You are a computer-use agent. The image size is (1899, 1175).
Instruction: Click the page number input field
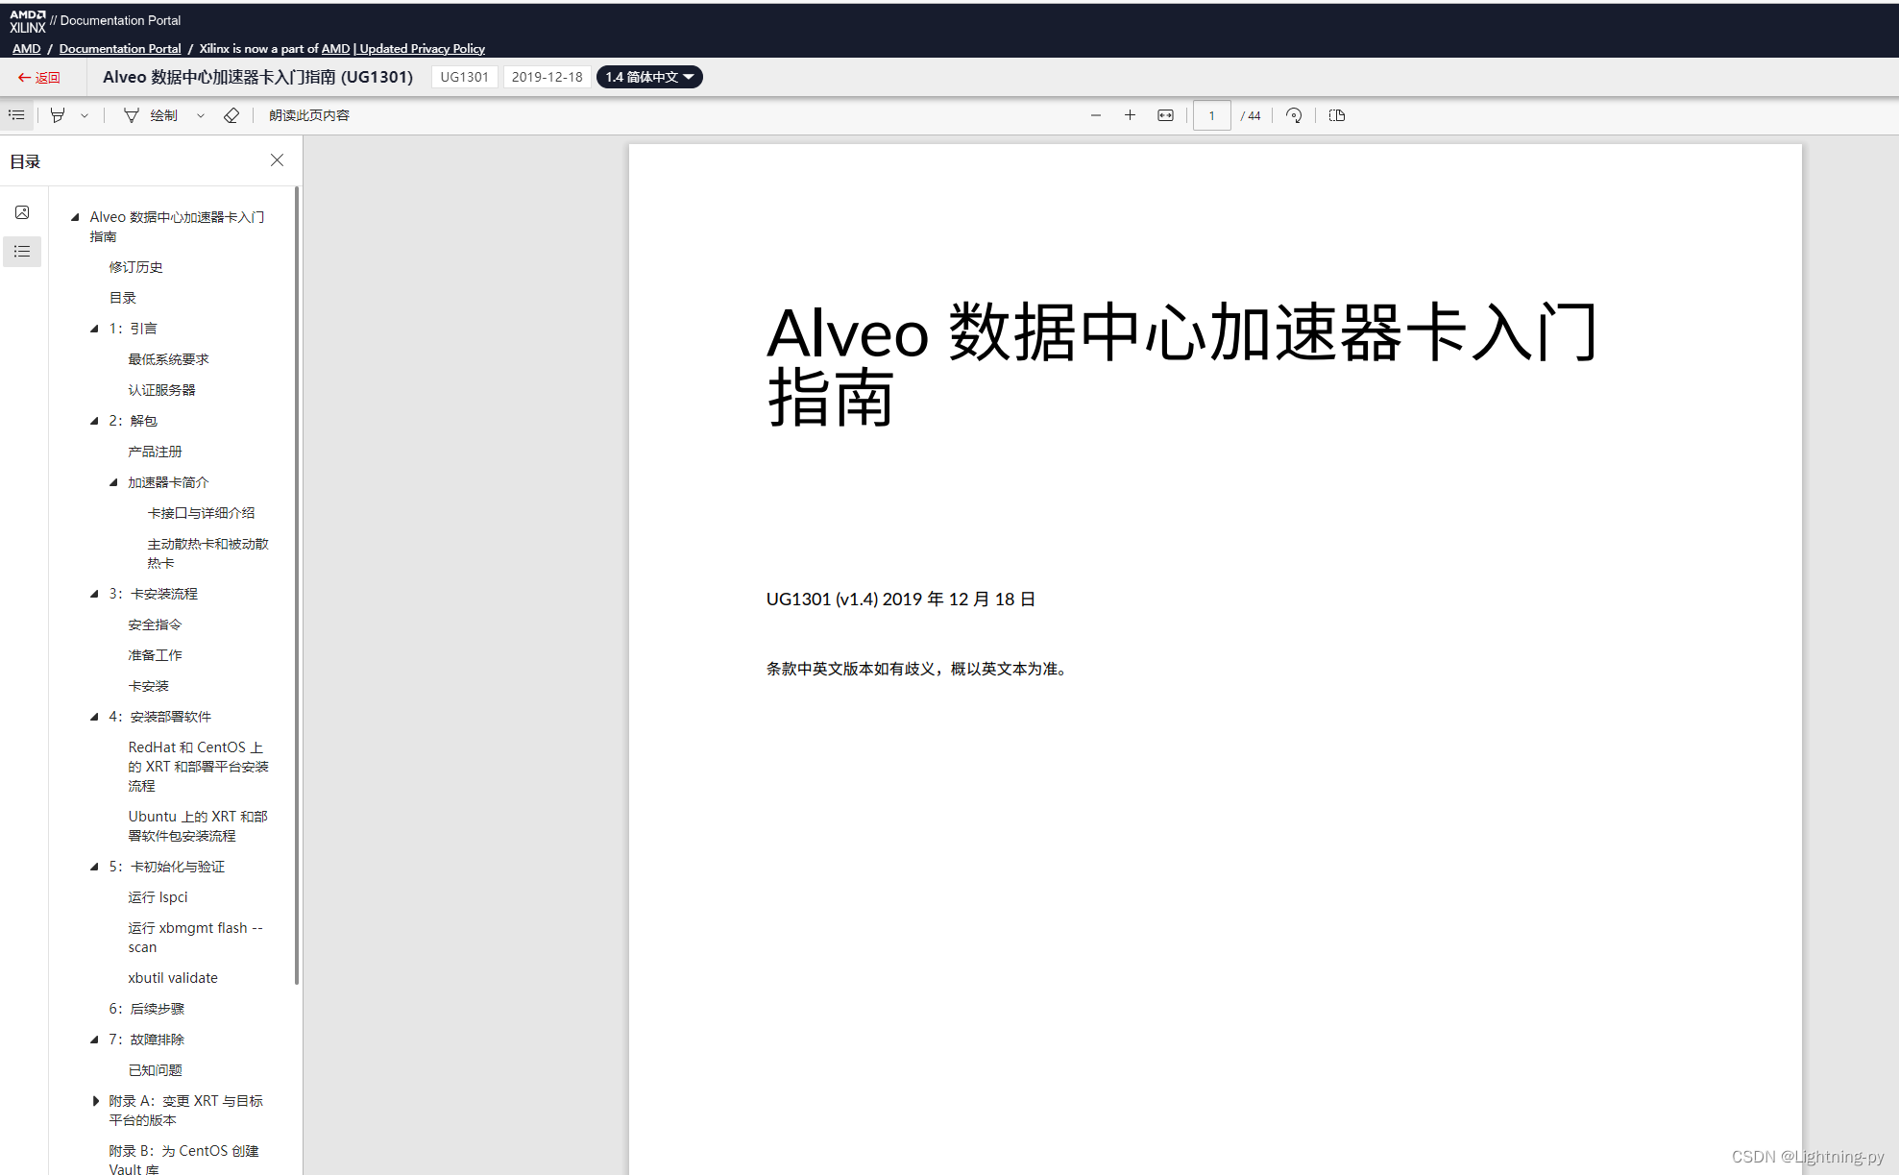pyautogui.click(x=1211, y=114)
